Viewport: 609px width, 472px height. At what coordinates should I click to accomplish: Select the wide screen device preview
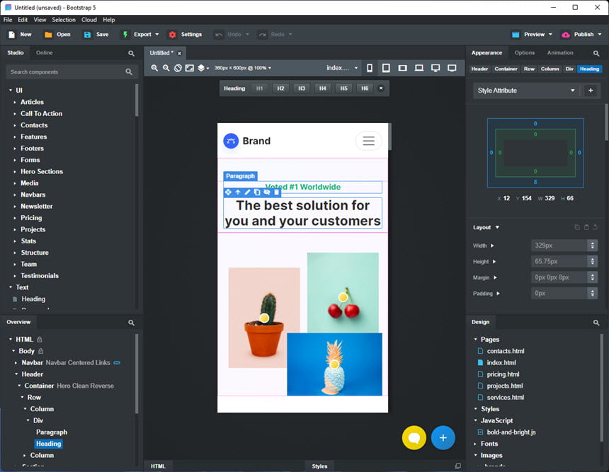(x=452, y=69)
